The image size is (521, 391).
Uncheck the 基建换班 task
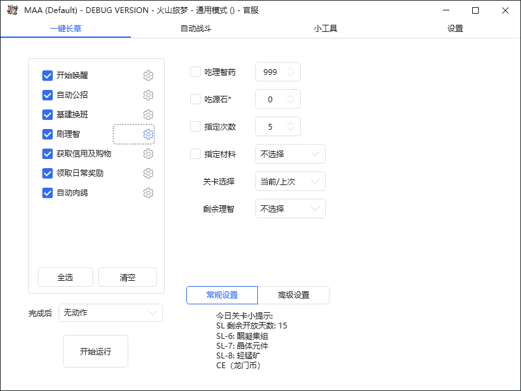[47, 115]
